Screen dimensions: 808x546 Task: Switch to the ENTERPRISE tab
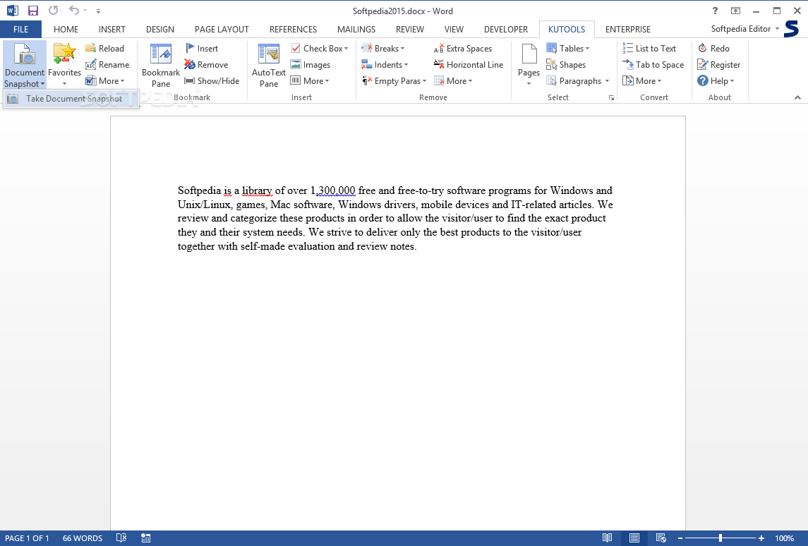coord(627,30)
